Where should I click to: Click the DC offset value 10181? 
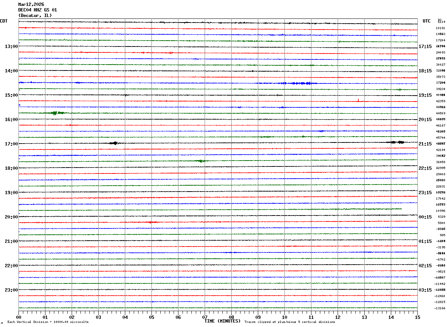tap(440, 28)
